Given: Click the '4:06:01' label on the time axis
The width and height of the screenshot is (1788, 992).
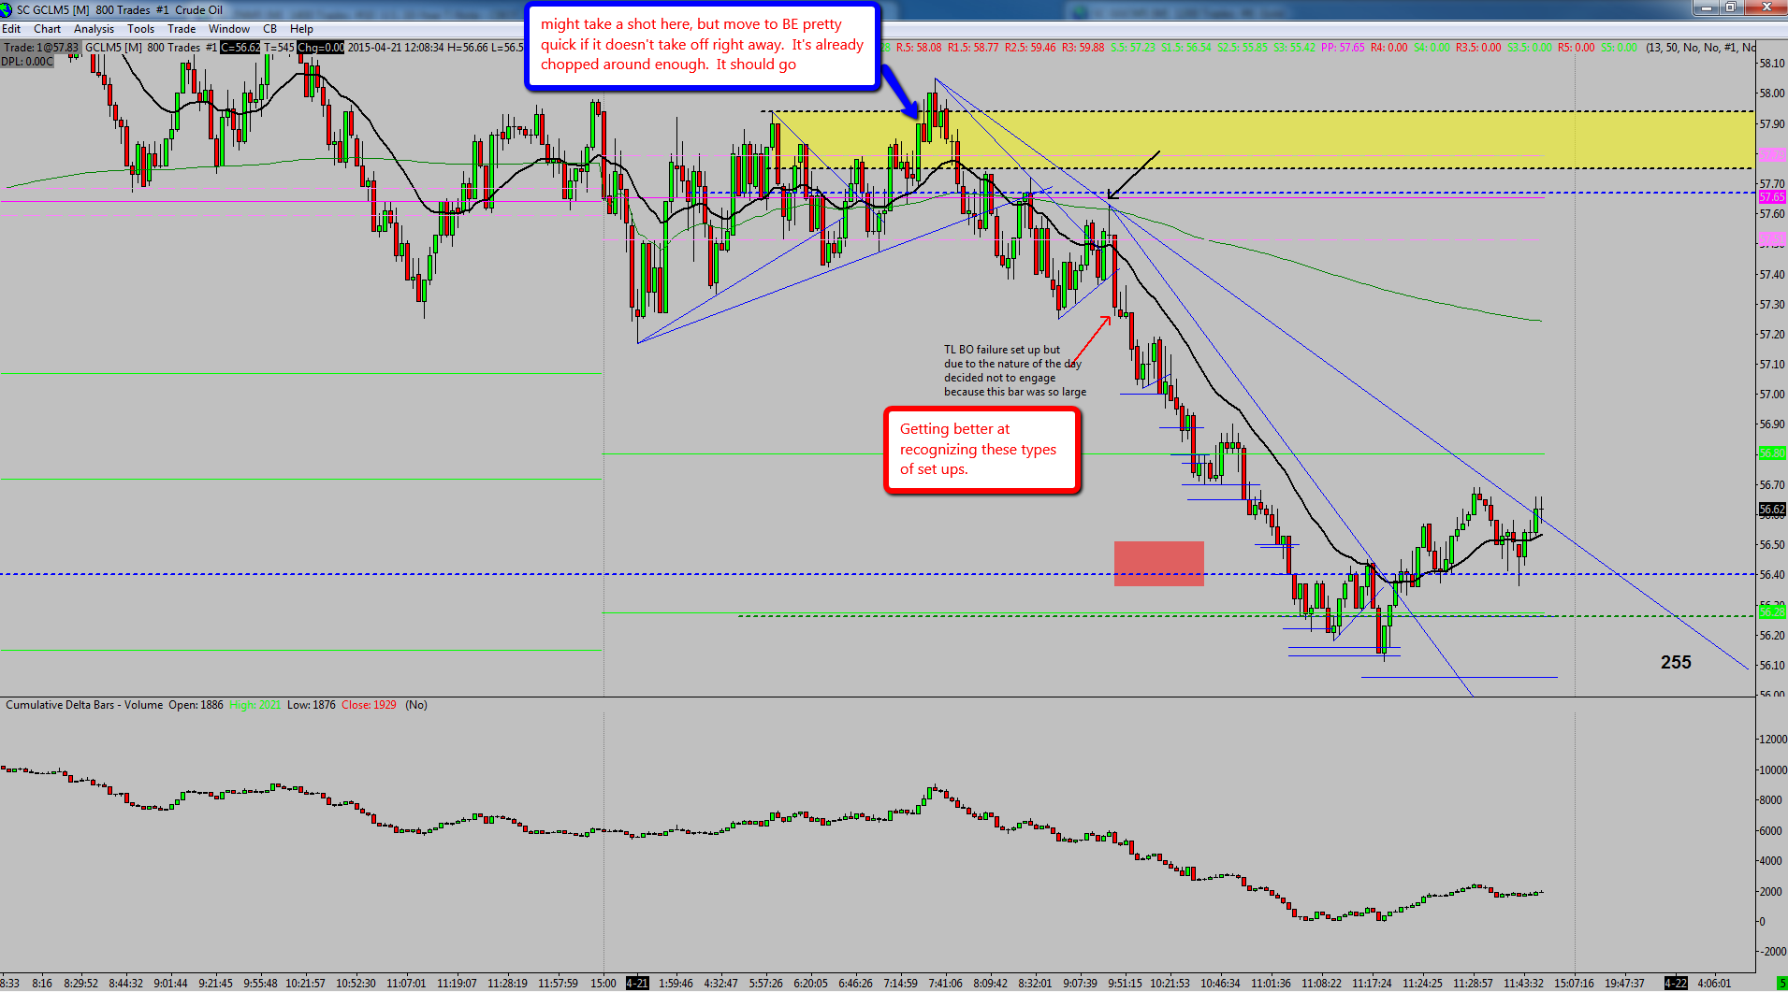Looking at the screenshot, I should pos(1715,984).
